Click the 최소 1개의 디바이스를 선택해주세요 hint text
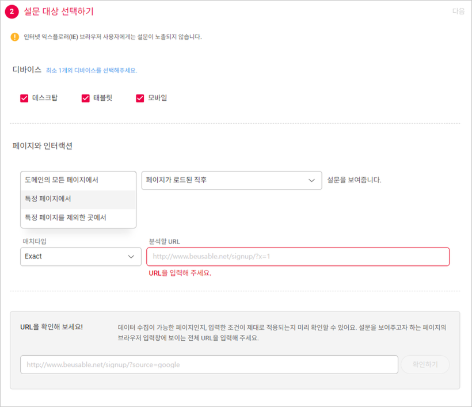 click(92, 70)
